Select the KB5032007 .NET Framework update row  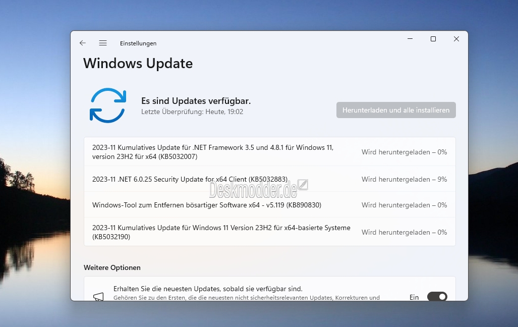(x=269, y=152)
